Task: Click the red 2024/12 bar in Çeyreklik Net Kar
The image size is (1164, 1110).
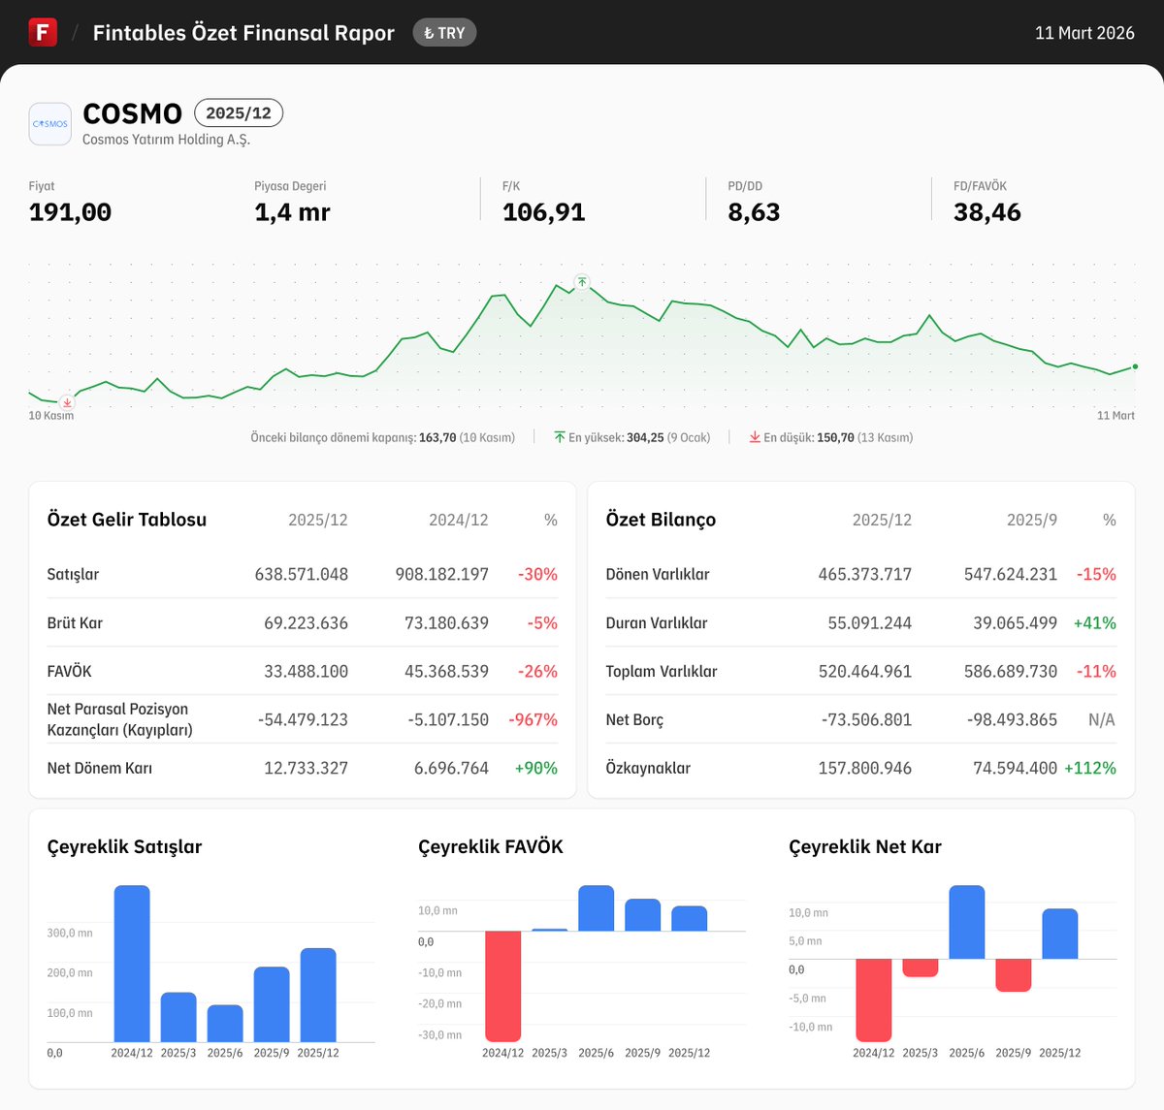Action: (x=873, y=1000)
